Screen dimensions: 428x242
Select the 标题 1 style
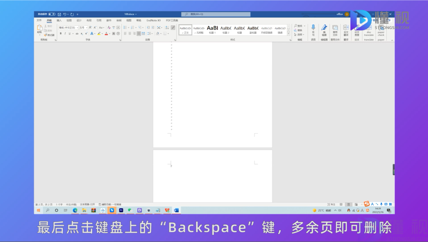click(212, 30)
